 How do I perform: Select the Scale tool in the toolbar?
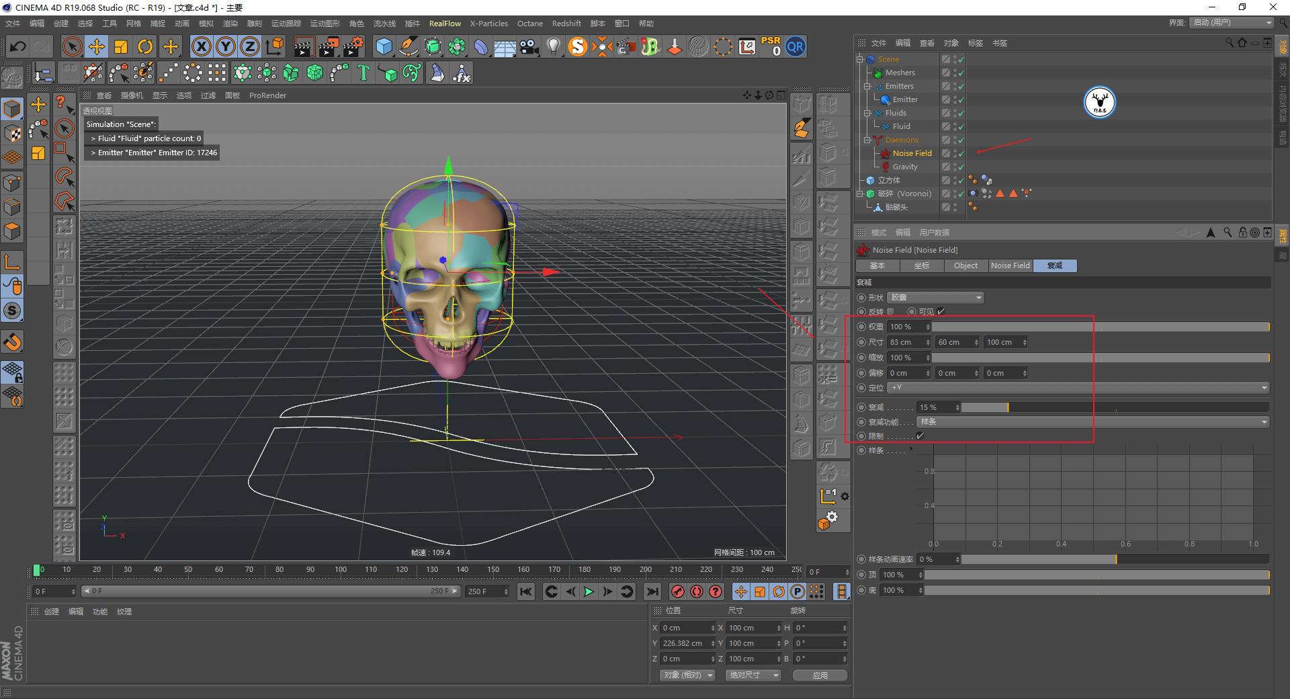[121, 46]
